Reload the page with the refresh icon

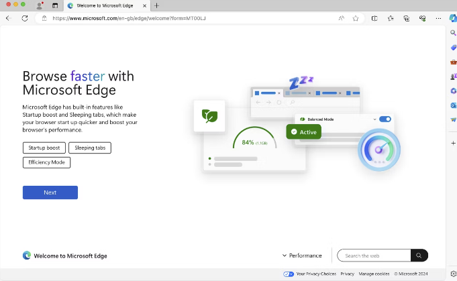25,18
